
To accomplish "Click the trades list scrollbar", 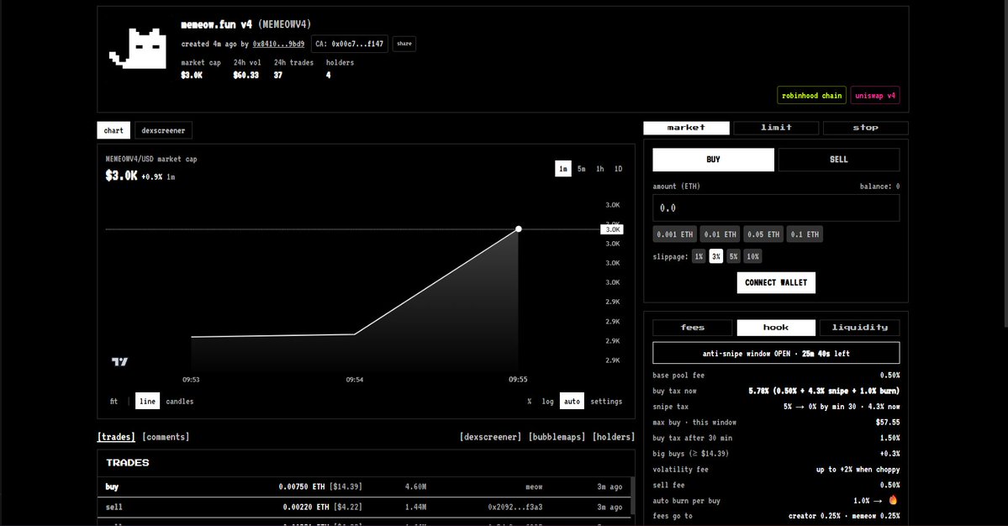I will pyautogui.click(x=632, y=495).
